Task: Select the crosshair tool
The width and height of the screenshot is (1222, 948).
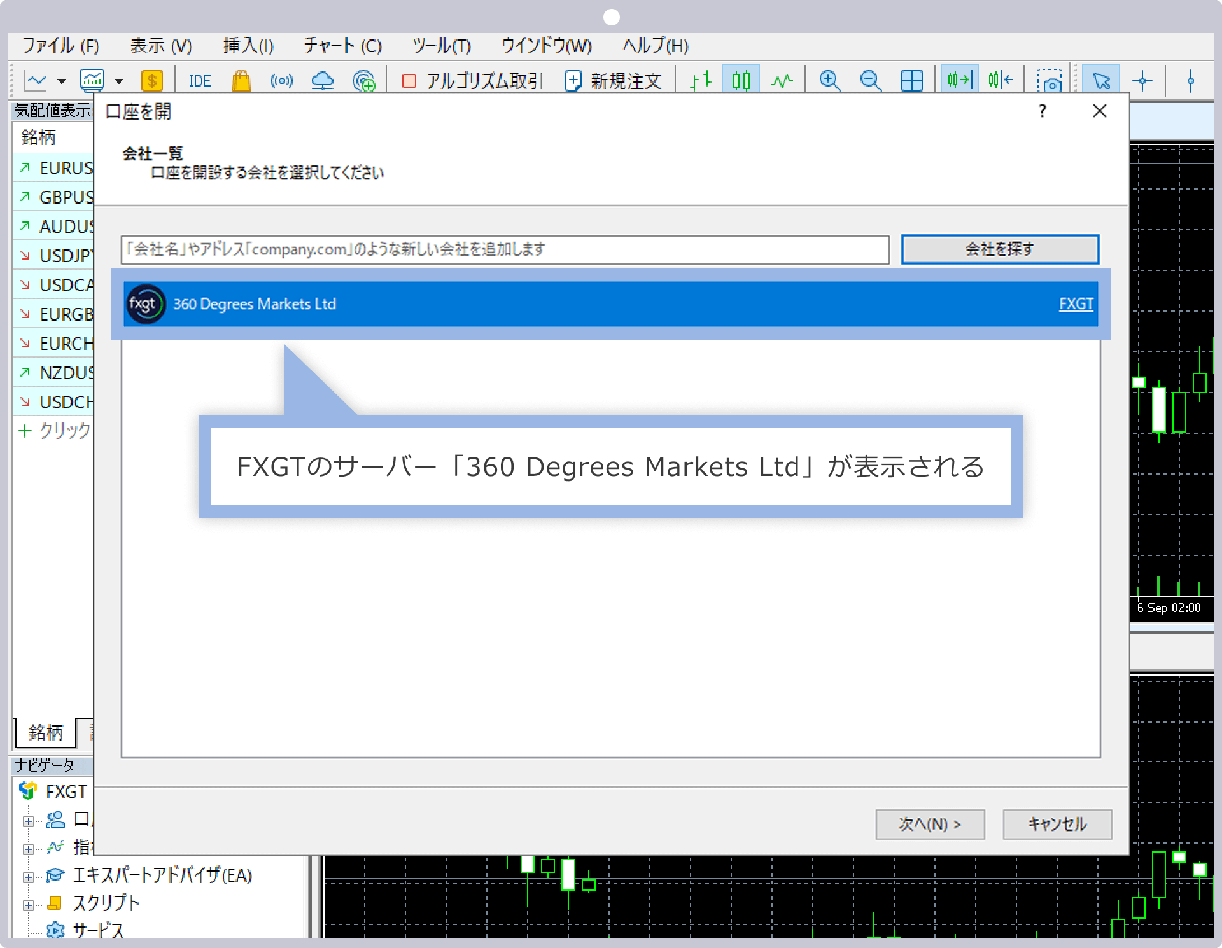Action: (x=1142, y=81)
